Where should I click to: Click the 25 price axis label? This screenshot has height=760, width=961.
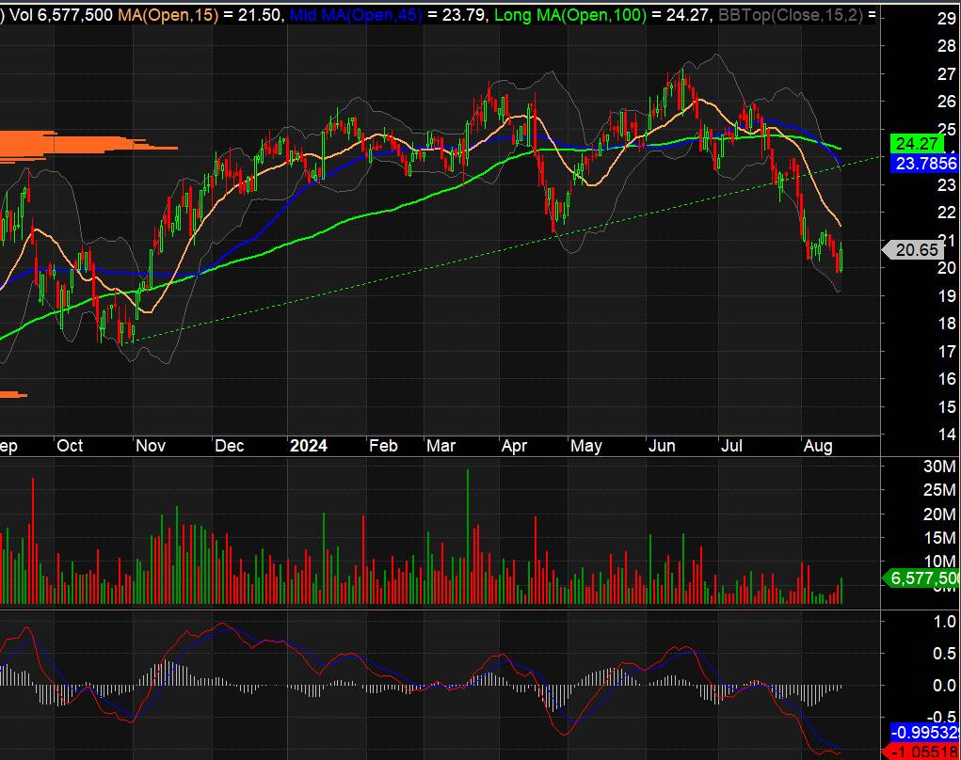coord(946,129)
